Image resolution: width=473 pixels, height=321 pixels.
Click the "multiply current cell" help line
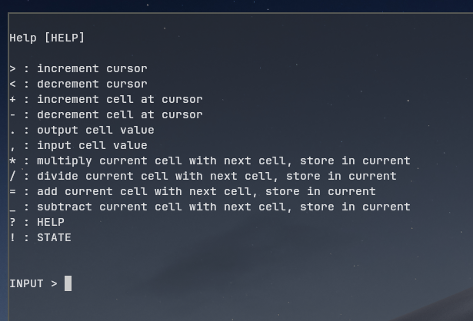pyautogui.click(x=223, y=160)
